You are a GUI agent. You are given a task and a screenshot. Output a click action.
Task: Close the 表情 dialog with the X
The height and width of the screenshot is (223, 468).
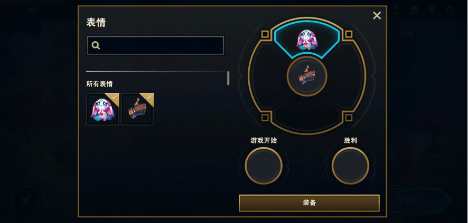tap(377, 15)
